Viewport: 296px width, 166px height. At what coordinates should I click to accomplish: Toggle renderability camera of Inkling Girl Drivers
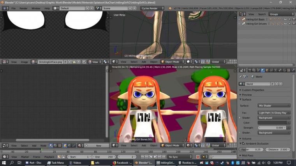pos(294,24)
